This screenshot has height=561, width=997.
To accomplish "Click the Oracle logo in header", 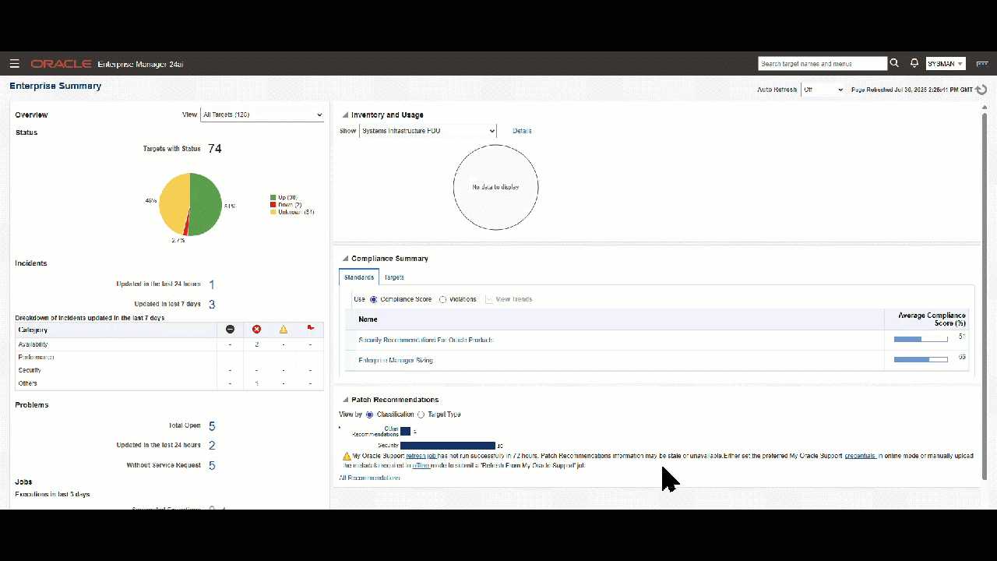I will pyautogui.click(x=62, y=64).
